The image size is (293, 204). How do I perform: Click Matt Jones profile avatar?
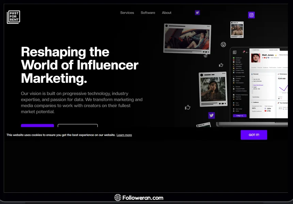pyautogui.click(x=256, y=58)
